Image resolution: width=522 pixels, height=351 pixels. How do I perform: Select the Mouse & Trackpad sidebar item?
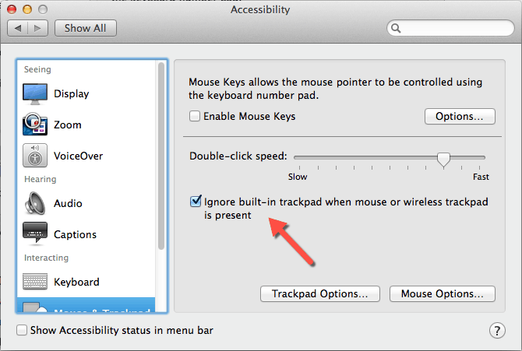pos(86,305)
